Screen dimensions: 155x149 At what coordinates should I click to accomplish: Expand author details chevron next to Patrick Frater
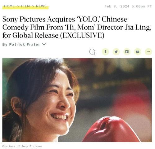coord(44,44)
